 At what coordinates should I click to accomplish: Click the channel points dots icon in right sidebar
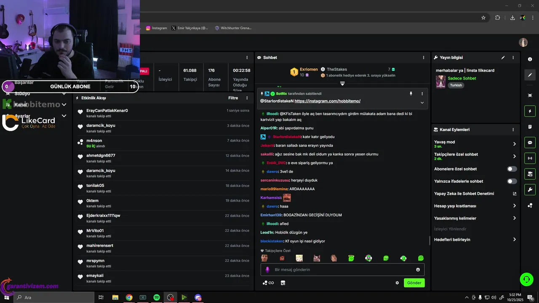(x=530, y=205)
